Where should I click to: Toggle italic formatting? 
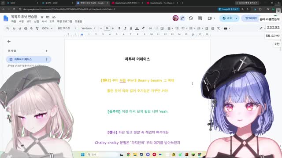pyautogui.click(x=125, y=28)
